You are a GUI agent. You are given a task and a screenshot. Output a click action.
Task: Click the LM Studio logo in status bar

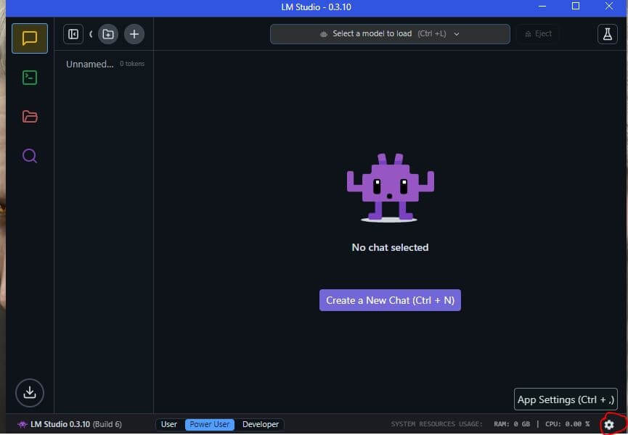(23, 424)
